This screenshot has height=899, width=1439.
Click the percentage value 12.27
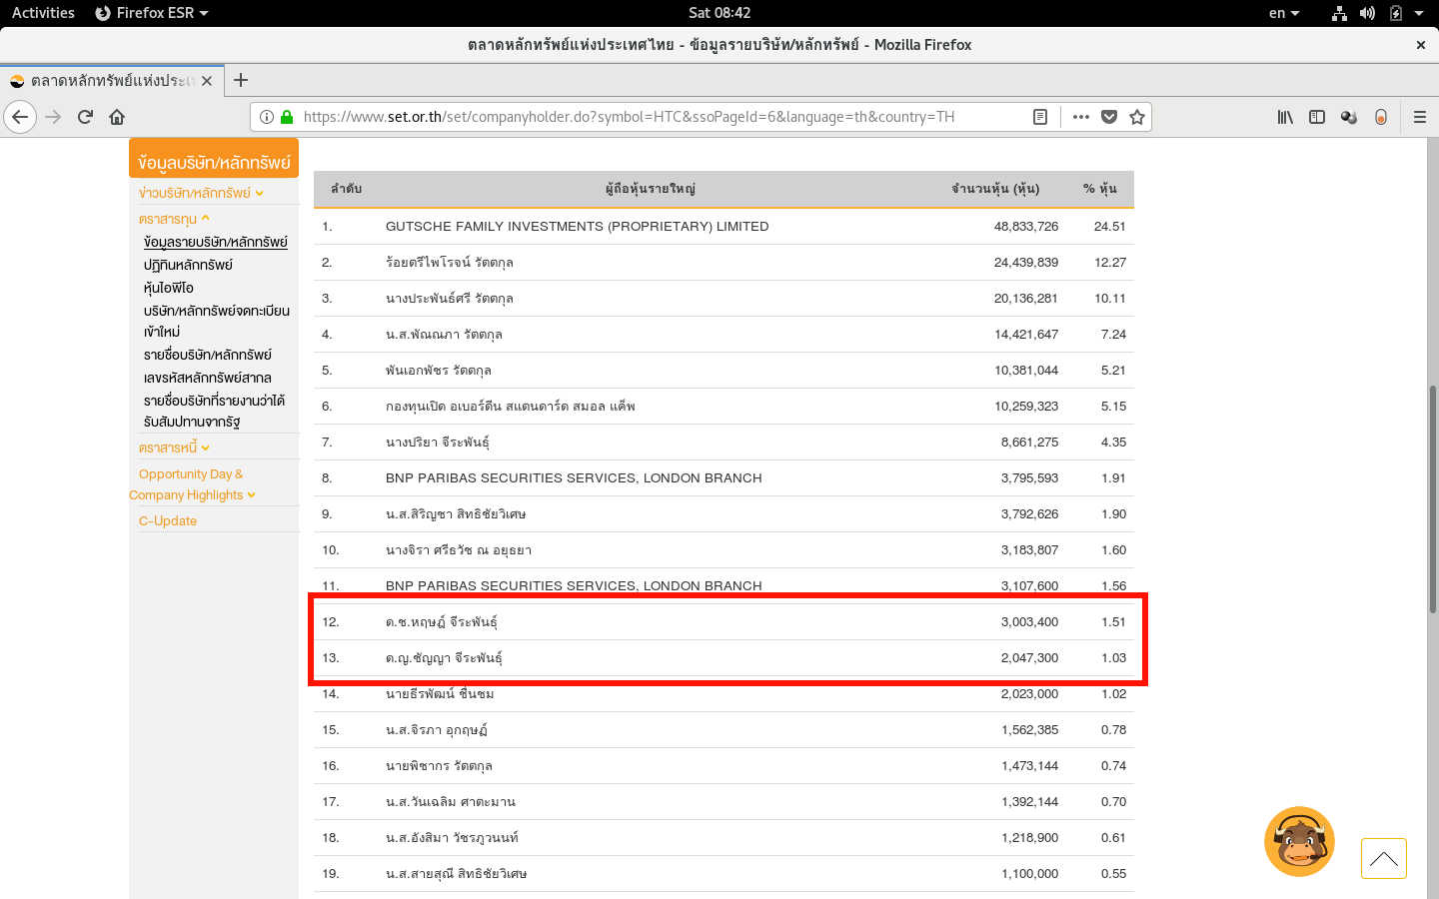[x=1110, y=263]
